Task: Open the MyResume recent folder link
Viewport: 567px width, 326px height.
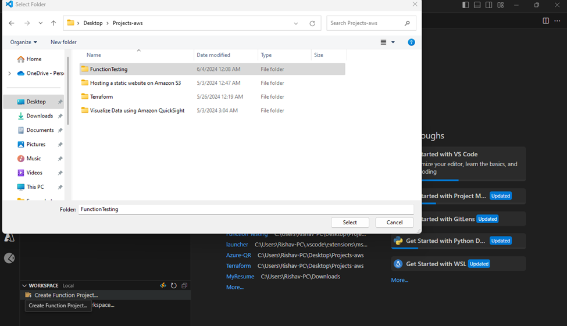Action: tap(240, 277)
